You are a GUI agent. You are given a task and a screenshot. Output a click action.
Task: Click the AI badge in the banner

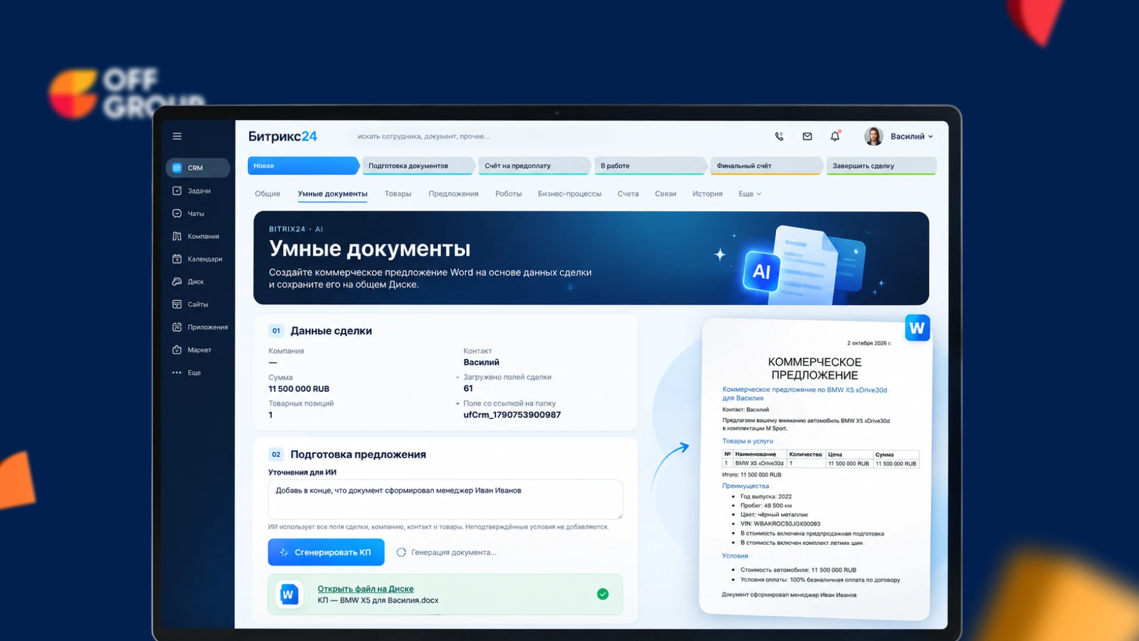761,271
